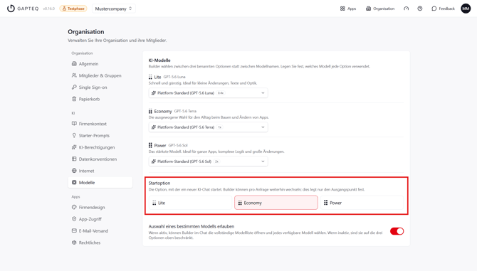Open E-Mail-Versand settings
Screen dimensions: 477x271
[100, 231]
